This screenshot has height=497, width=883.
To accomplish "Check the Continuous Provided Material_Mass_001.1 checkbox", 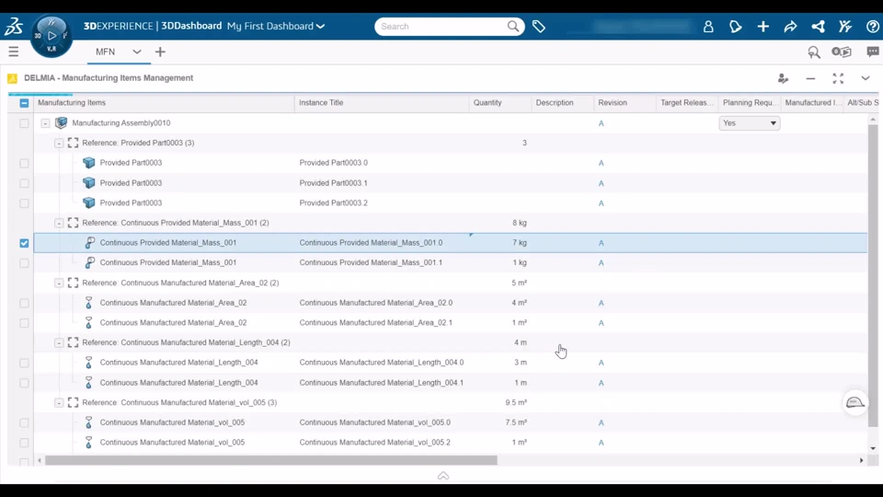I will (24, 262).
